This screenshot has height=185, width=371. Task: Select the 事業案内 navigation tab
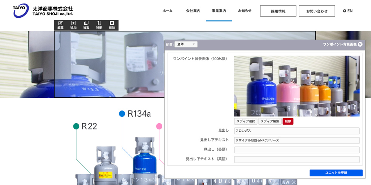[219, 11]
